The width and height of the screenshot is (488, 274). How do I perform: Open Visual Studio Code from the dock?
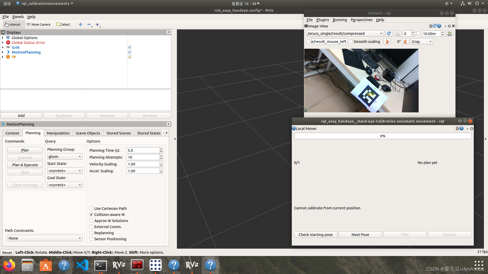82,265
